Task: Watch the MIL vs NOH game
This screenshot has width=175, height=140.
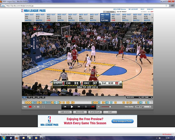Action: pos(83,17)
